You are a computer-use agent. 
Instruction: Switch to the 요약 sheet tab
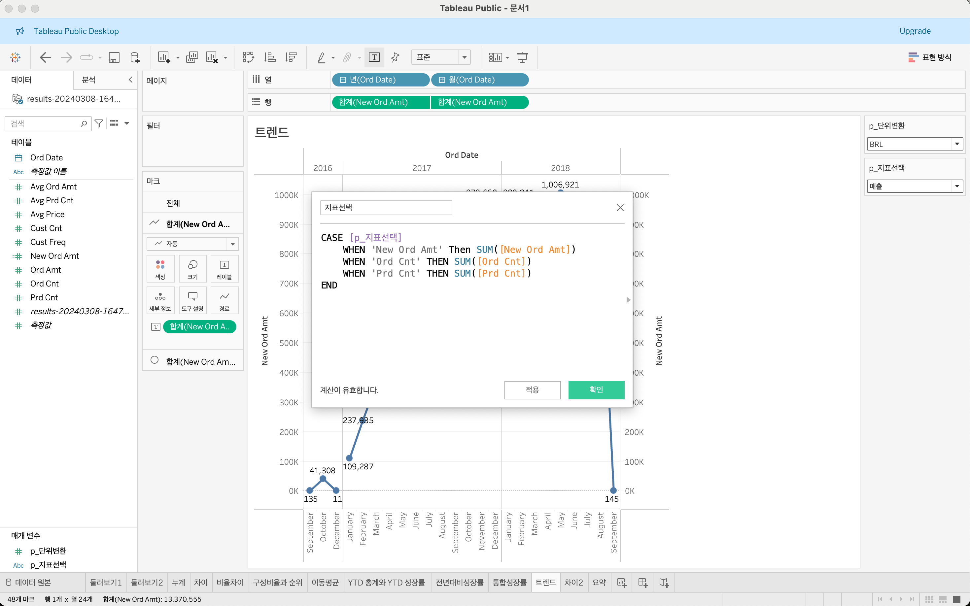[x=599, y=583]
